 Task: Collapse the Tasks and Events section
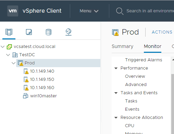pos(116,93)
